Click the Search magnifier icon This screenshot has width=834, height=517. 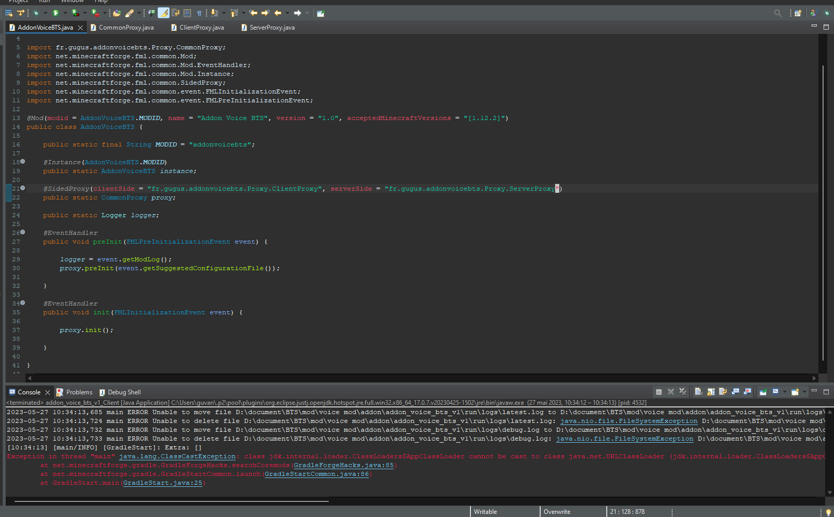coord(777,13)
